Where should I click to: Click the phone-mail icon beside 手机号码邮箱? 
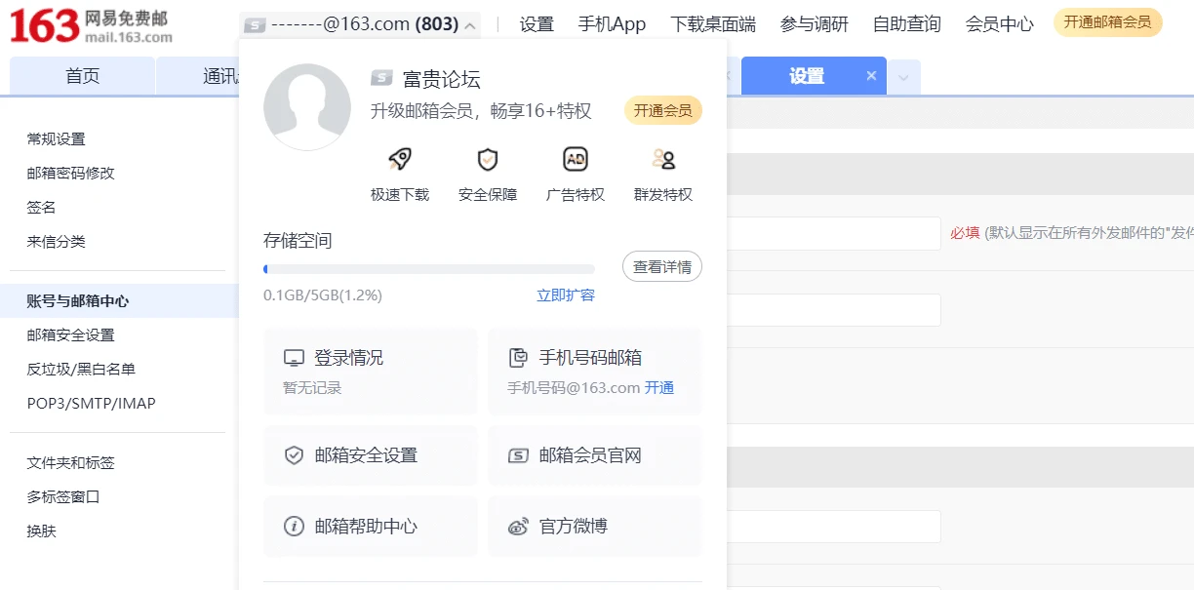tap(519, 358)
